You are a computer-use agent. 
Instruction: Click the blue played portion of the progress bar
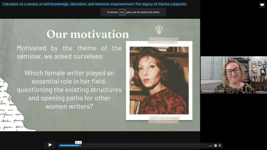(68, 146)
